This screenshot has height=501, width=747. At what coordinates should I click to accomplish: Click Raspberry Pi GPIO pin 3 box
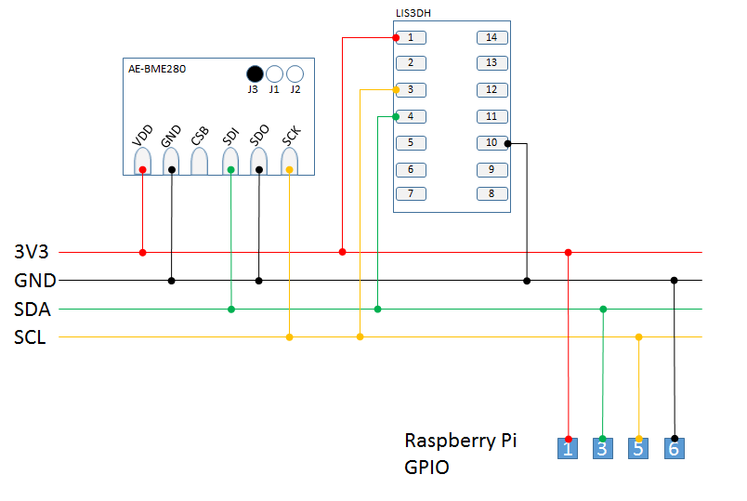pos(603,449)
